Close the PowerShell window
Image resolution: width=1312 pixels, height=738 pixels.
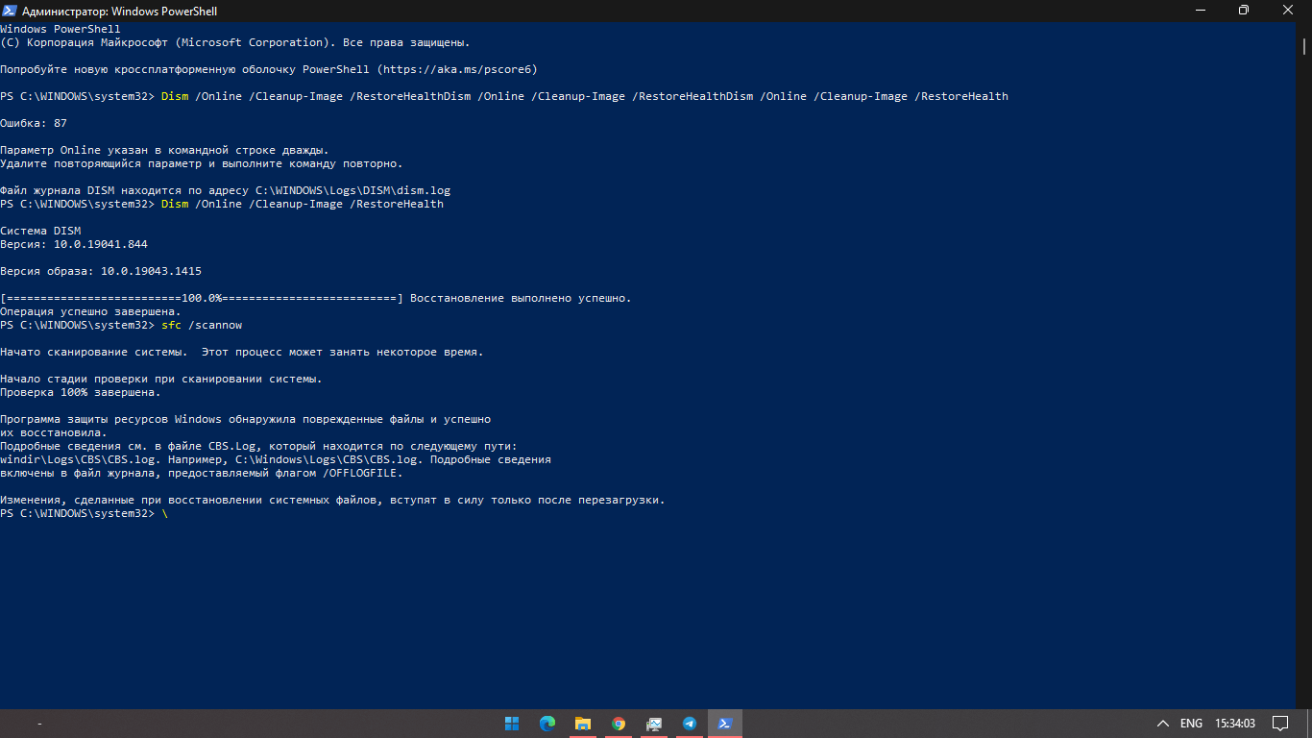coord(1288,11)
